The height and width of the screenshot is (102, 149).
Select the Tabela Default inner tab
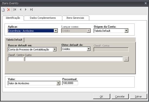click(x=14, y=40)
